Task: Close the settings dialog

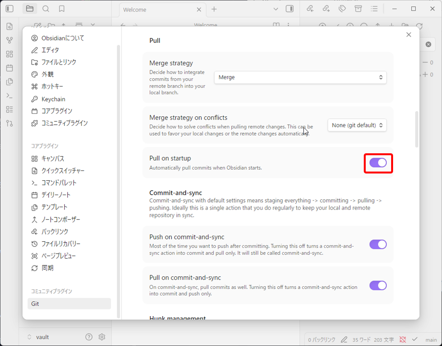Action: coord(408,35)
